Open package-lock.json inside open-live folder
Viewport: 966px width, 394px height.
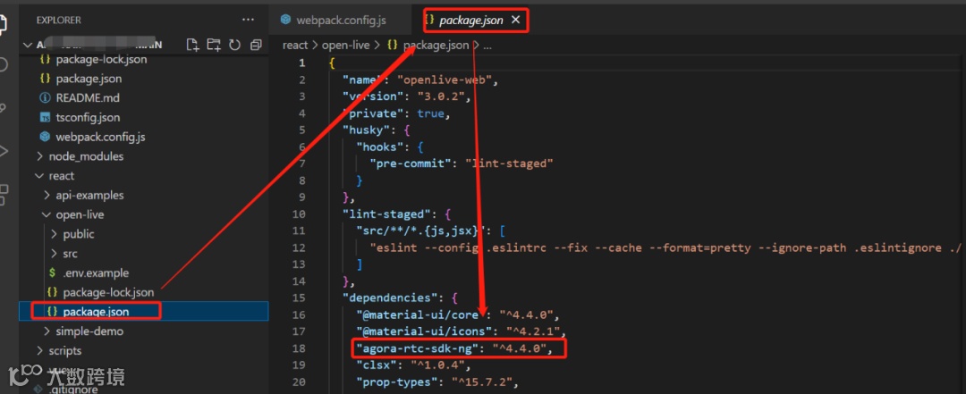pos(108,292)
